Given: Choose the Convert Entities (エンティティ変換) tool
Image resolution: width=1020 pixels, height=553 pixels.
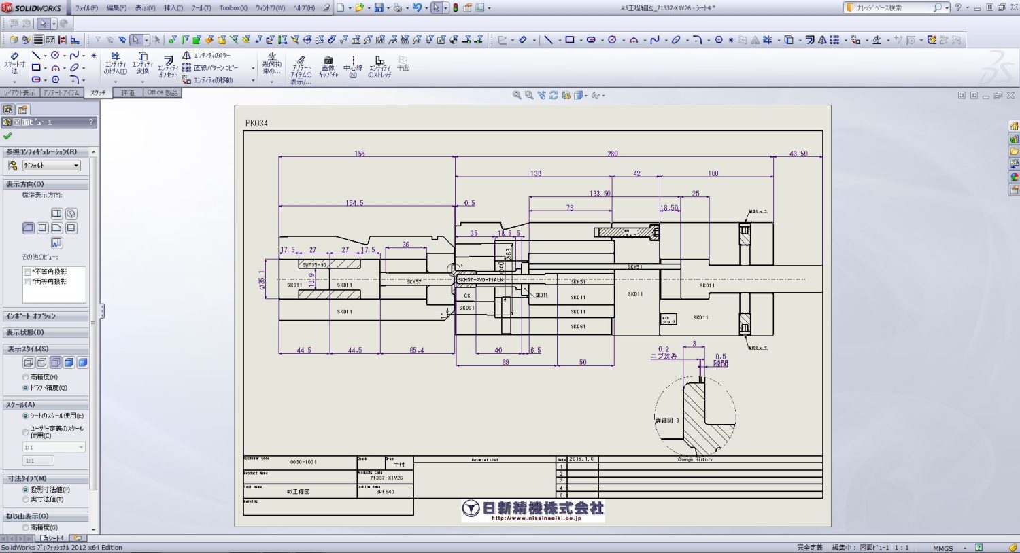Looking at the screenshot, I should coord(142,63).
